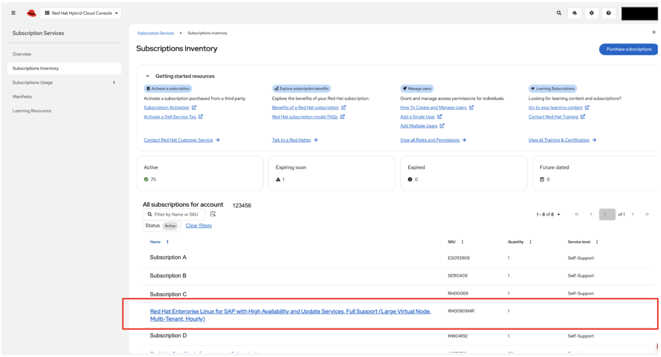Click the export icon beside filter field
The width and height of the screenshot is (661, 357).
213,214
